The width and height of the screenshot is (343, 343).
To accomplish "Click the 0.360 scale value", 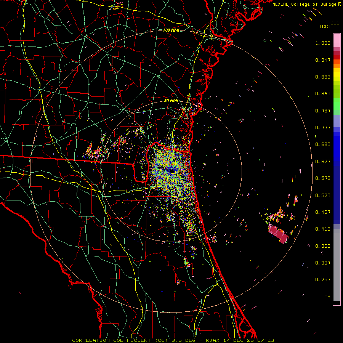I will 323,246.
